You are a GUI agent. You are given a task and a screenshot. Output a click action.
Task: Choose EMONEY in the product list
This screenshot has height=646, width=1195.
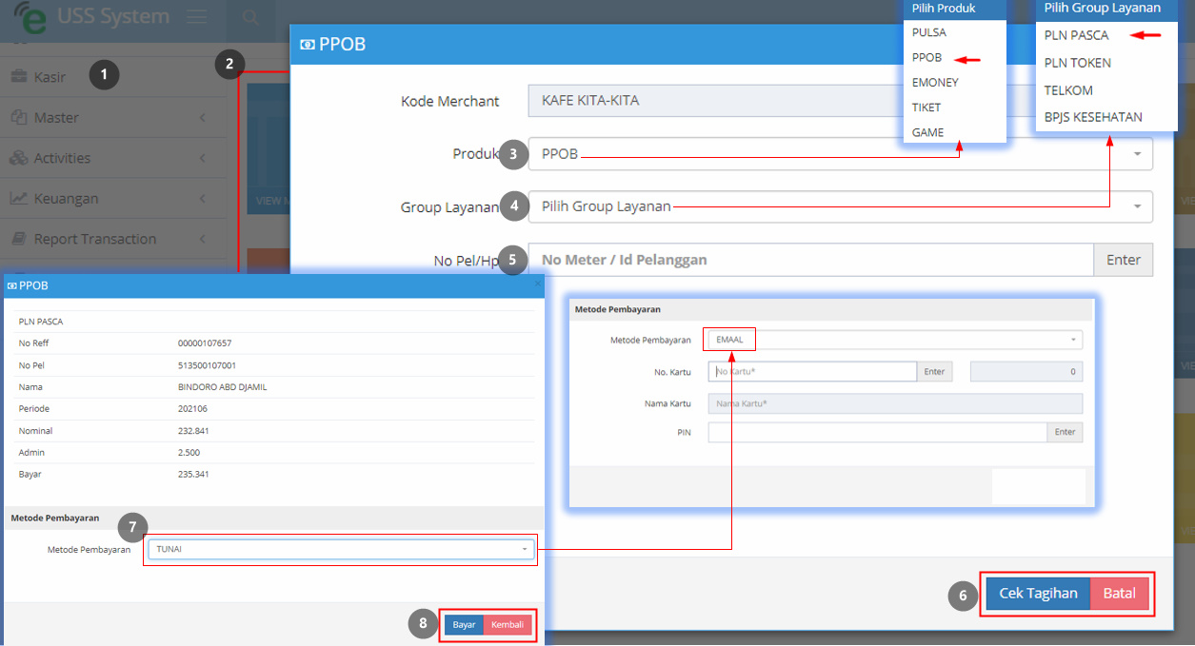pyautogui.click(x=935, y=83)
